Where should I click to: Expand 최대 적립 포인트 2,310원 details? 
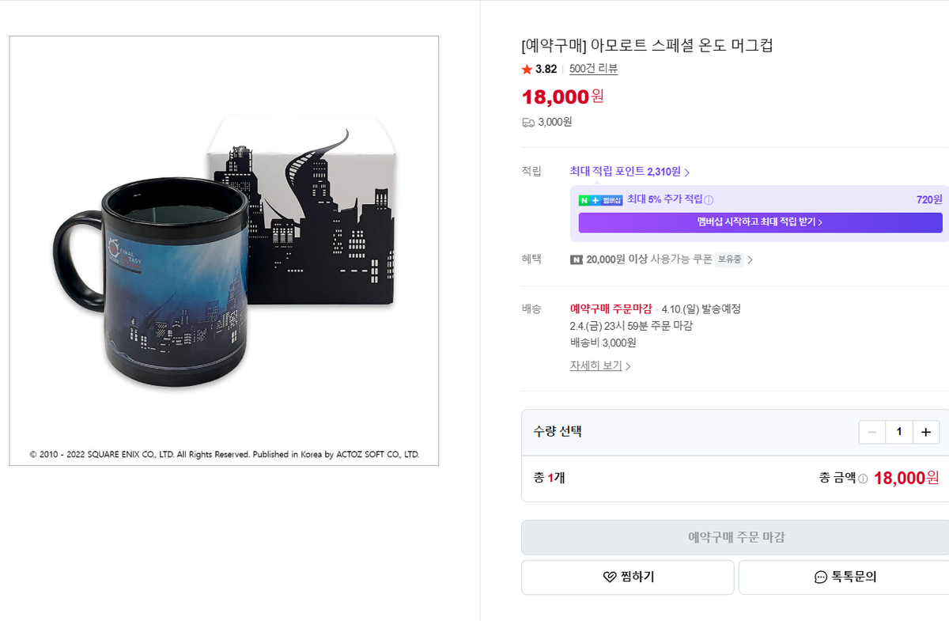pos(630,172)
